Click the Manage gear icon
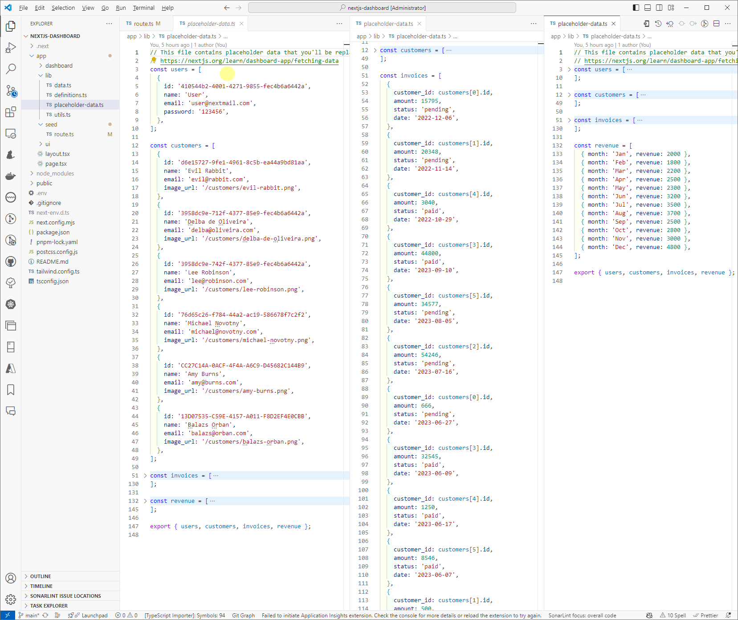 (11, 599)
